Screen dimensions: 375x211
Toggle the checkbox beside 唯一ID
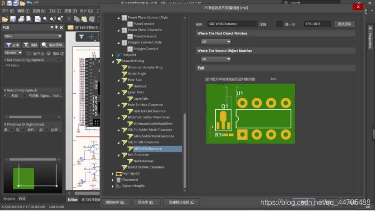pyautogui.click(x=279, y=24)
